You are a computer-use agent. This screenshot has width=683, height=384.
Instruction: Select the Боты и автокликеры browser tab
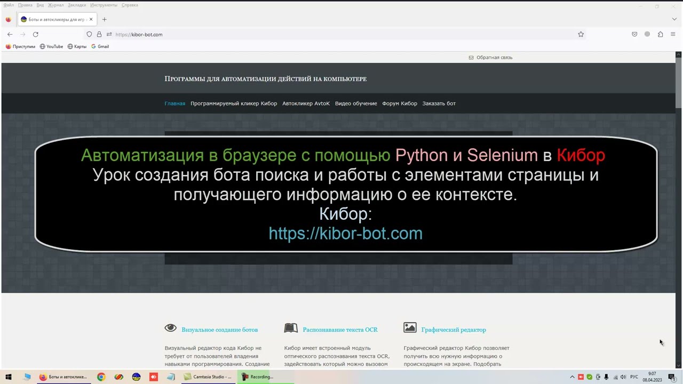pyautogui.click(x=56, y=19)
